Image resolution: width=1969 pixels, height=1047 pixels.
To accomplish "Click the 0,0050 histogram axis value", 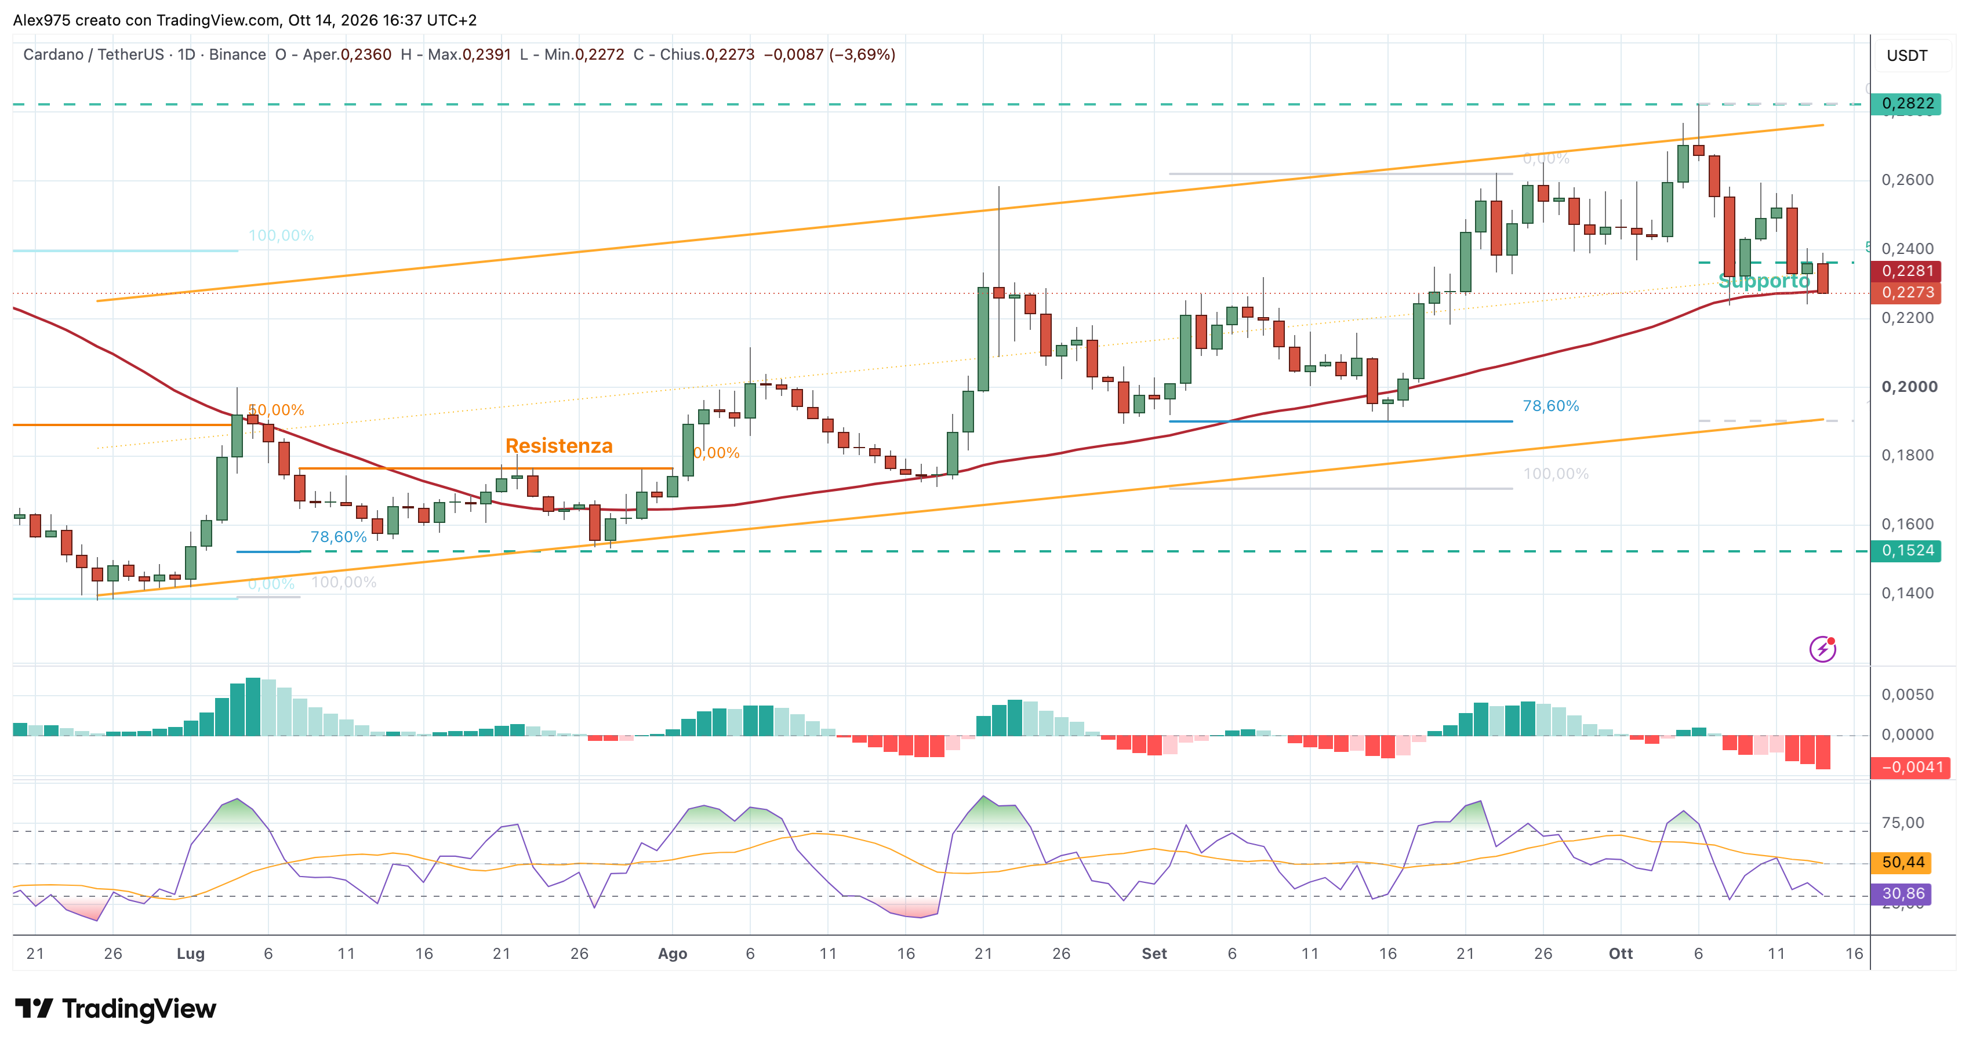I will click(1907, 695).
